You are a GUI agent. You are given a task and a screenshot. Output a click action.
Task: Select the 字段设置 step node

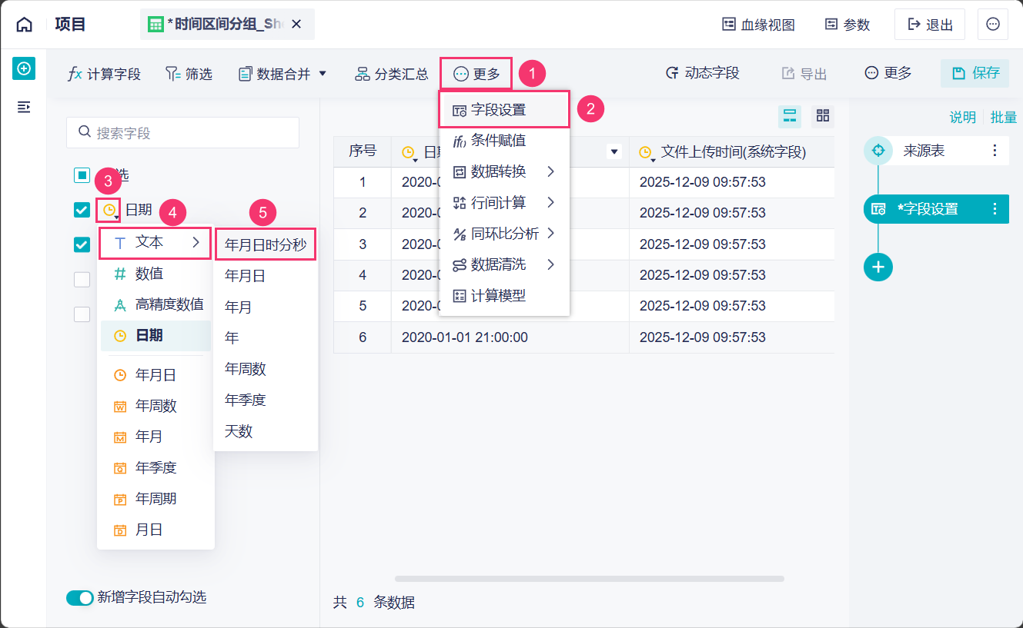(x=936, y=209)
